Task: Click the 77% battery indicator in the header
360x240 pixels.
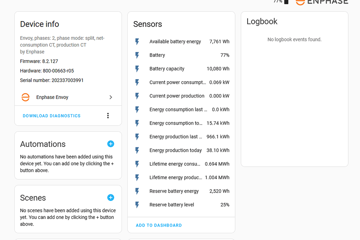Action: (x=279, y=2)
